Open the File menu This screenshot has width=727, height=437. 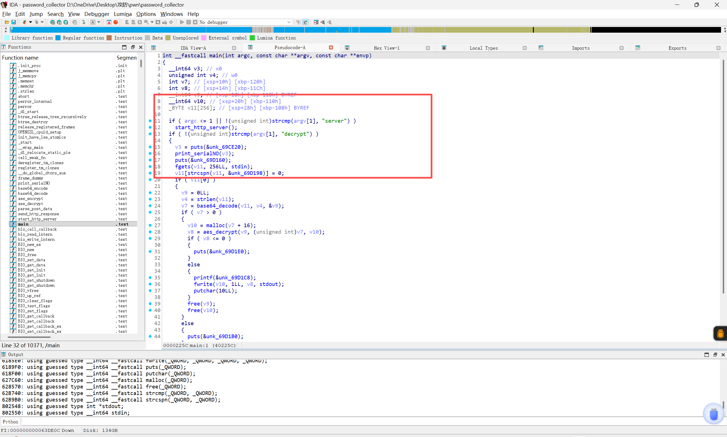click(x=7, y=14)
